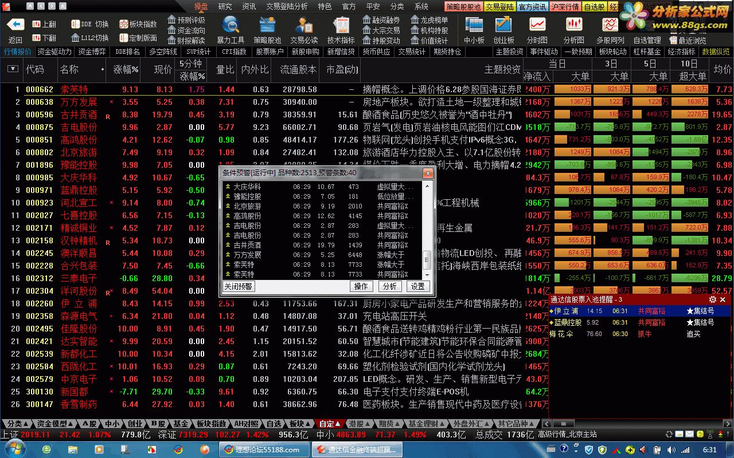Select stock 洋河股份 in the list
Viewport: 734px width, 458px height.
click(79, 291)
